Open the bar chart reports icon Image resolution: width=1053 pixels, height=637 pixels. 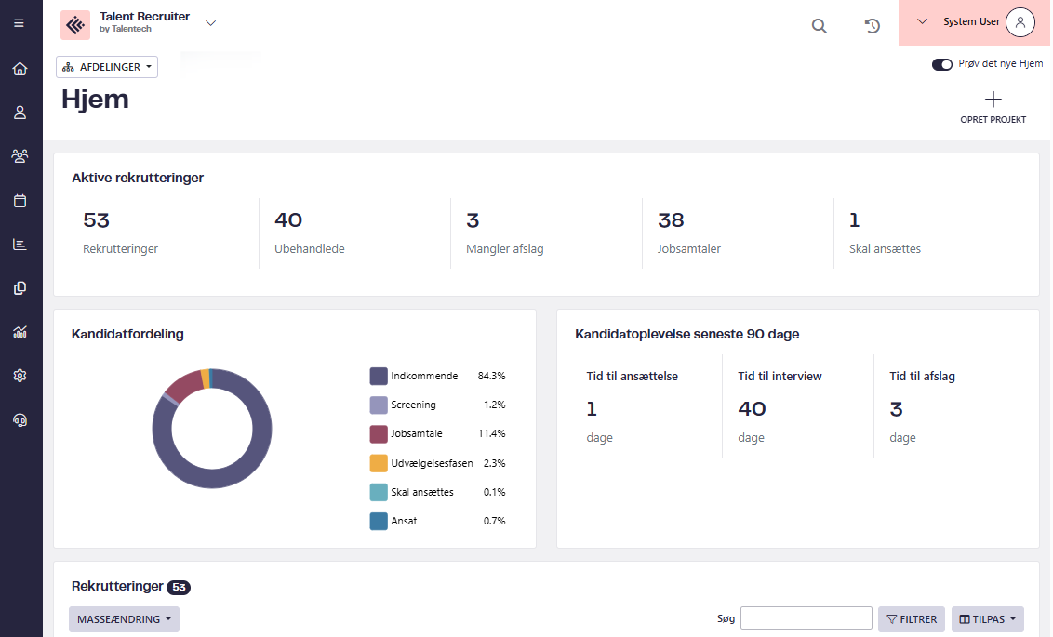pyautogui.click(x=20, y=245)
